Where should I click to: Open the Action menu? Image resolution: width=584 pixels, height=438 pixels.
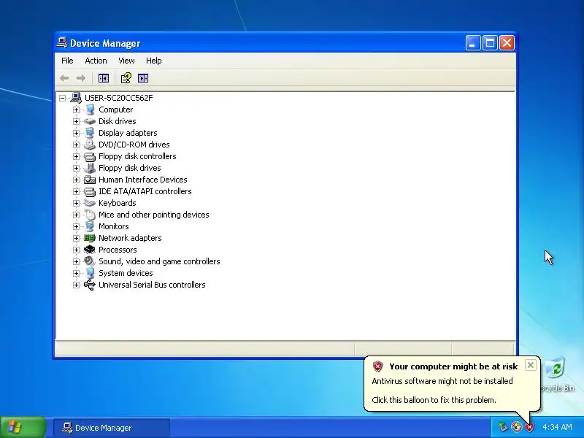[x=96, y=61]
